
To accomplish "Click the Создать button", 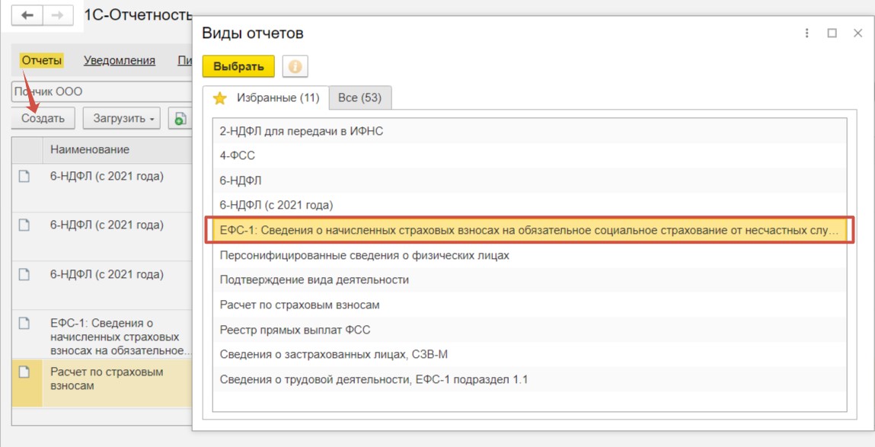I will point(43,118).
